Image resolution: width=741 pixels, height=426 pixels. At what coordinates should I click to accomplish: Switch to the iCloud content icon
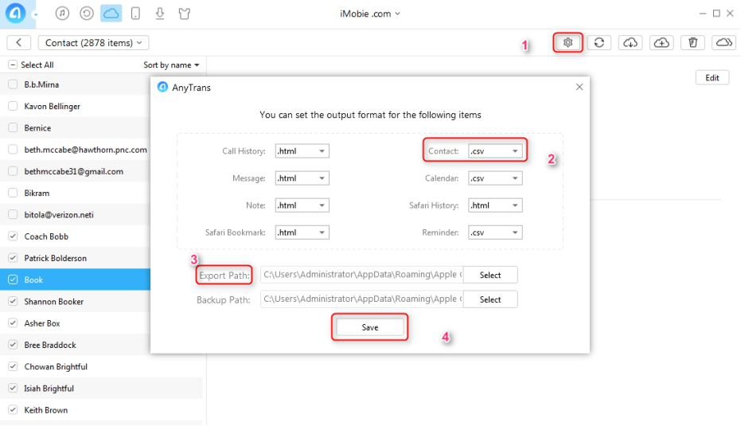[x=111, y=14]
